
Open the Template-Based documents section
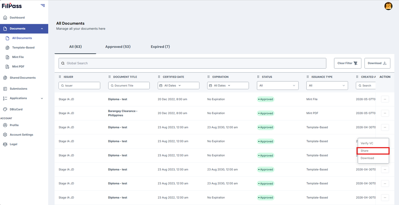[x=24, y=47]
